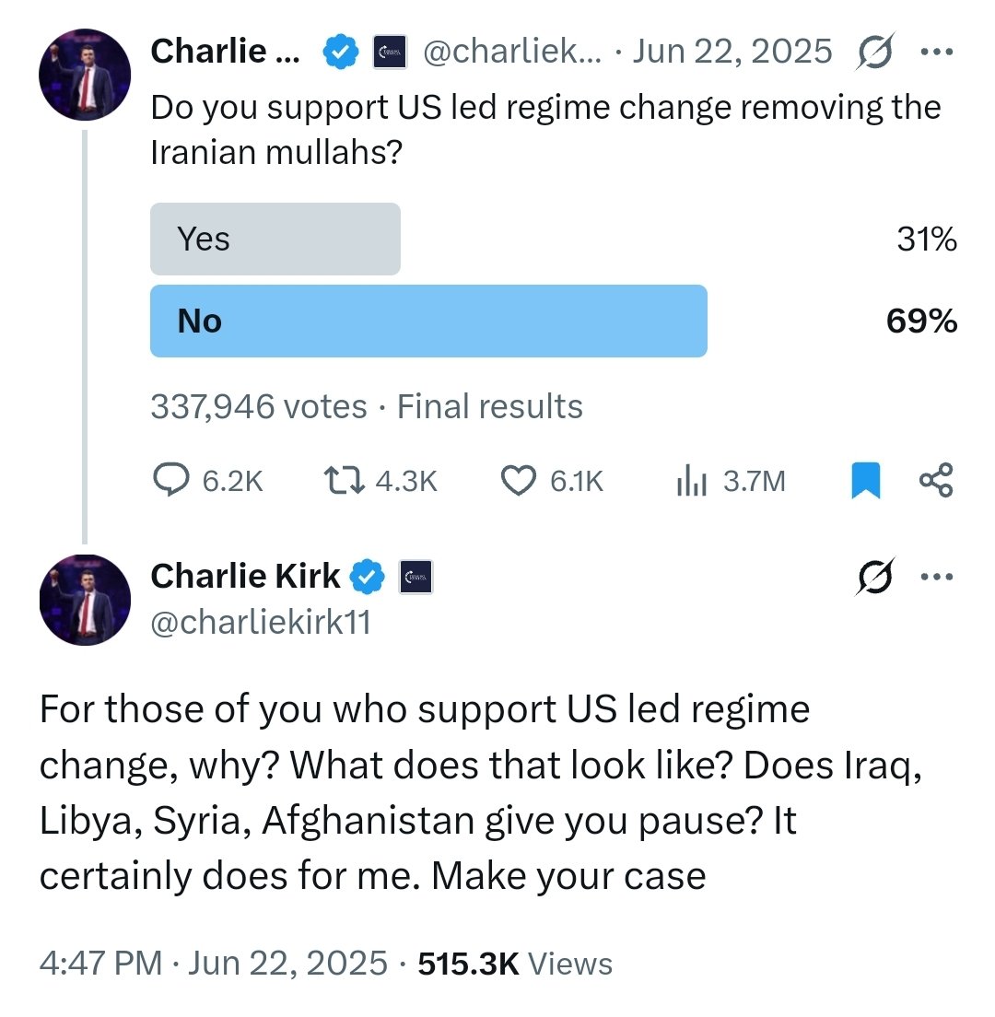The height and width of the screenshot is (1017, 995).
Task: Select the No poll result bar
Action: (428, 321)
